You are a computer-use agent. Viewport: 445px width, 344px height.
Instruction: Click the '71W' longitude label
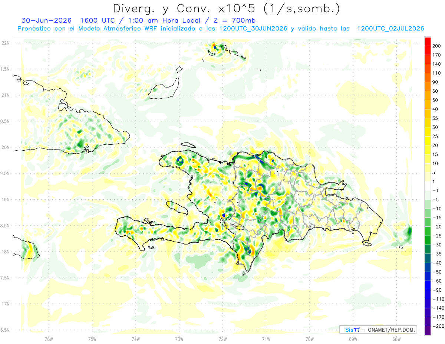pyautogui.click(x=266, y=339)
